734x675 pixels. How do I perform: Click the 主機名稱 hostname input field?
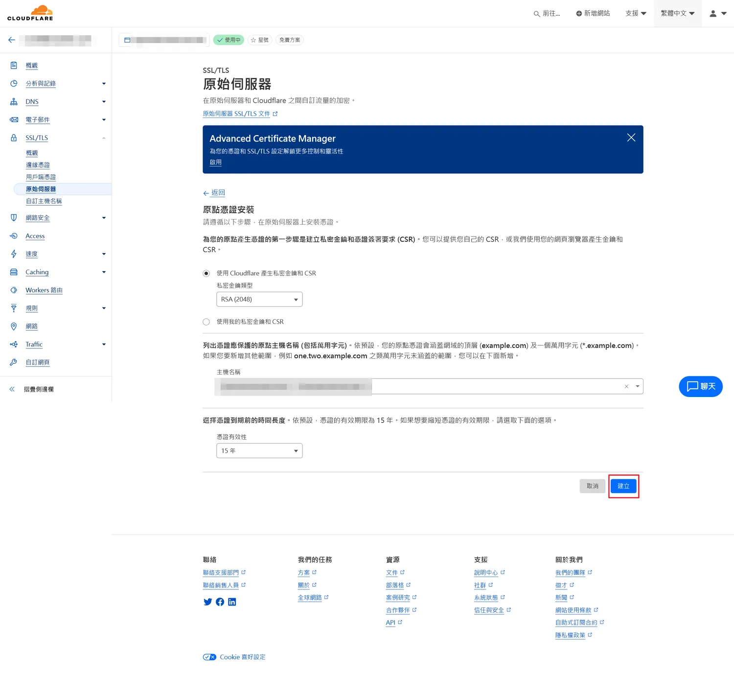[494, 387]
